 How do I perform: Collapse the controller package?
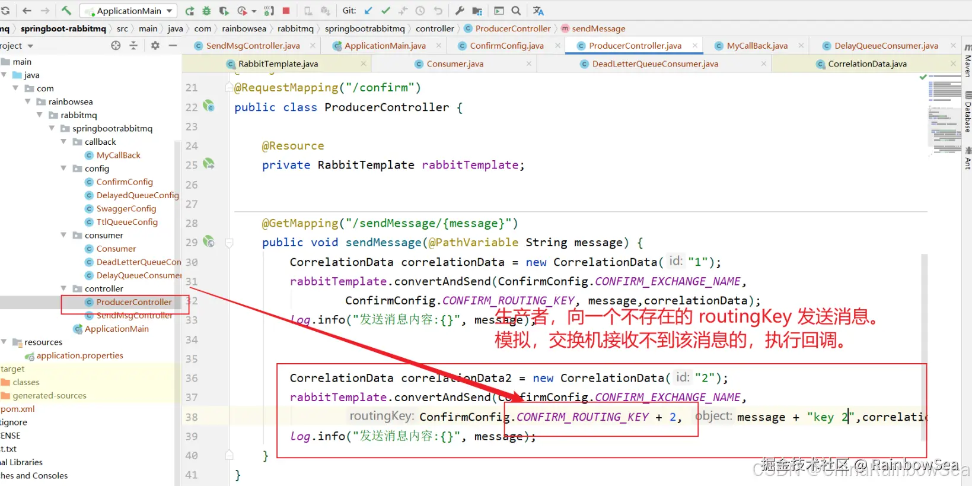click(x=63, y=288)
